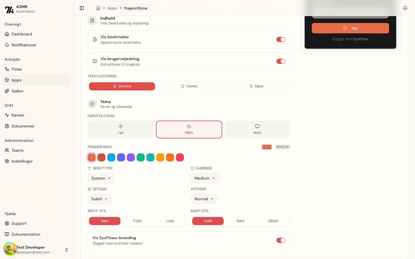
Task: Select Center text alignment
Action: (189, 86)
